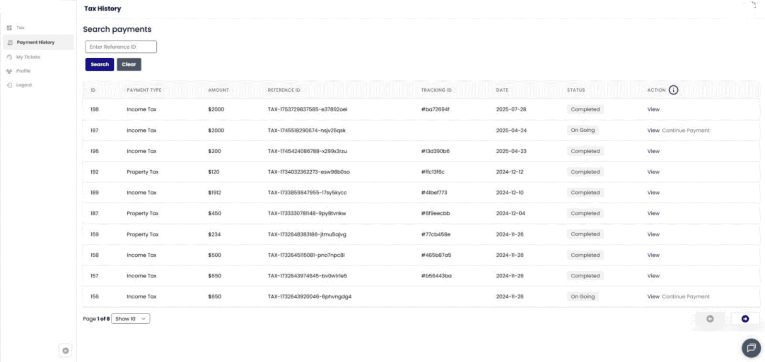Viewport: 765px width, 362px height.
Task: Focus the Enter Reference ID field
Action: pos(121,47)
